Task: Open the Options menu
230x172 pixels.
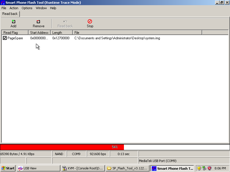Action: (x=27, y=8)
